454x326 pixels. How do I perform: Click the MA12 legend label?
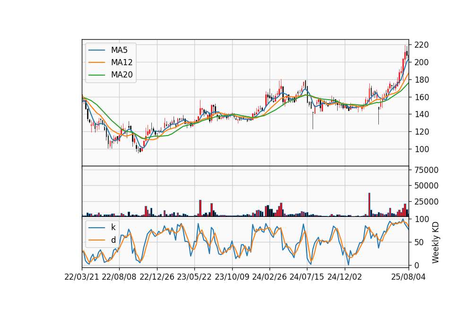pyautogui.click(x=122, y=62)
